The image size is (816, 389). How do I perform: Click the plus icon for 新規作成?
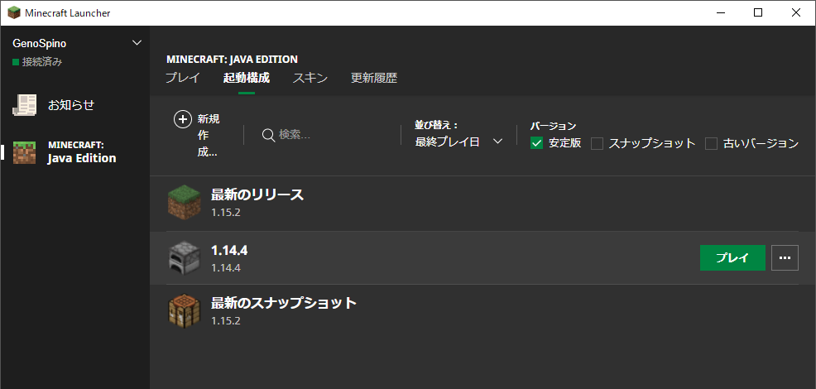pos(183,119)
